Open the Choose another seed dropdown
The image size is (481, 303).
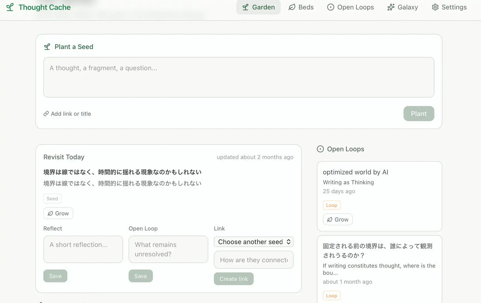click(254, 242)
